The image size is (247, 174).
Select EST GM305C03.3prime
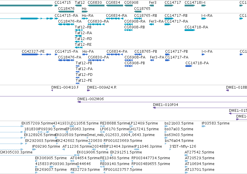tap(16, 152)
